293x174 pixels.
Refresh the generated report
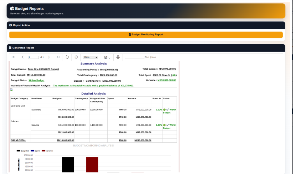(67, 57)
